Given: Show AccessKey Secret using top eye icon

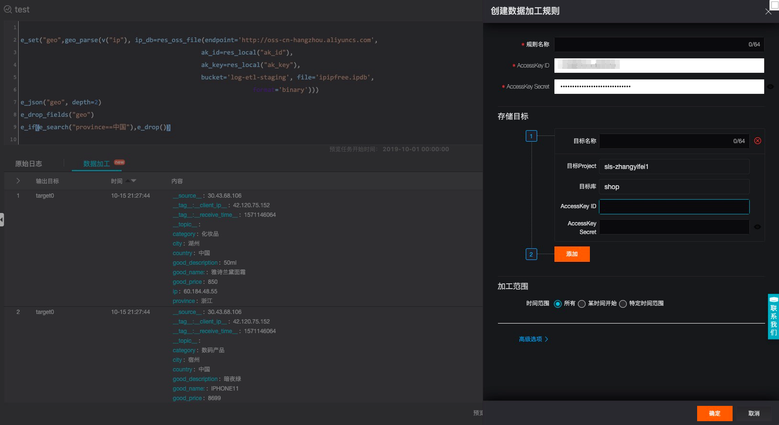Looking at the screenshot, I should [x=770, y=87].
